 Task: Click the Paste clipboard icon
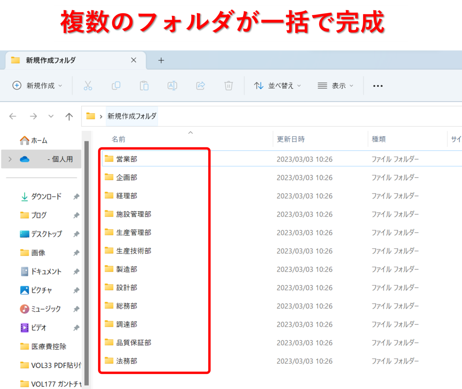pyautogui.click(x=144, y=86)
